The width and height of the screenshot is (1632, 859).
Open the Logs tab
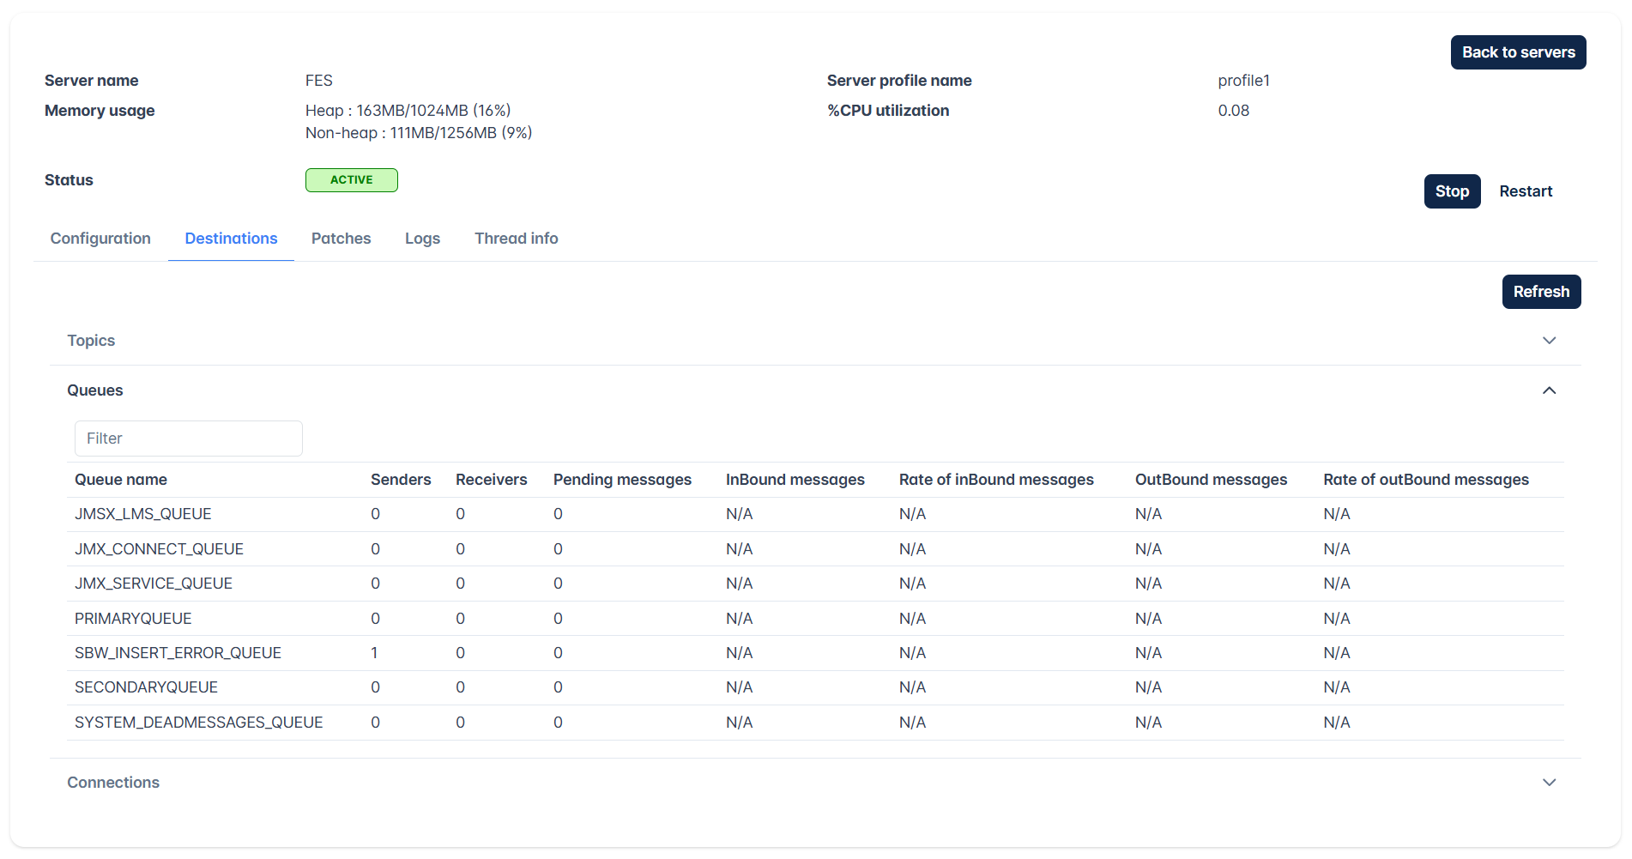click(422, 239)
